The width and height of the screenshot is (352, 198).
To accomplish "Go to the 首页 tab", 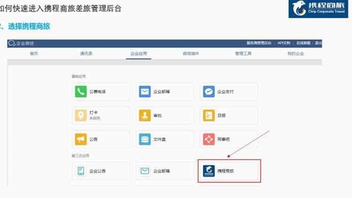I will (x=34, y=53).
